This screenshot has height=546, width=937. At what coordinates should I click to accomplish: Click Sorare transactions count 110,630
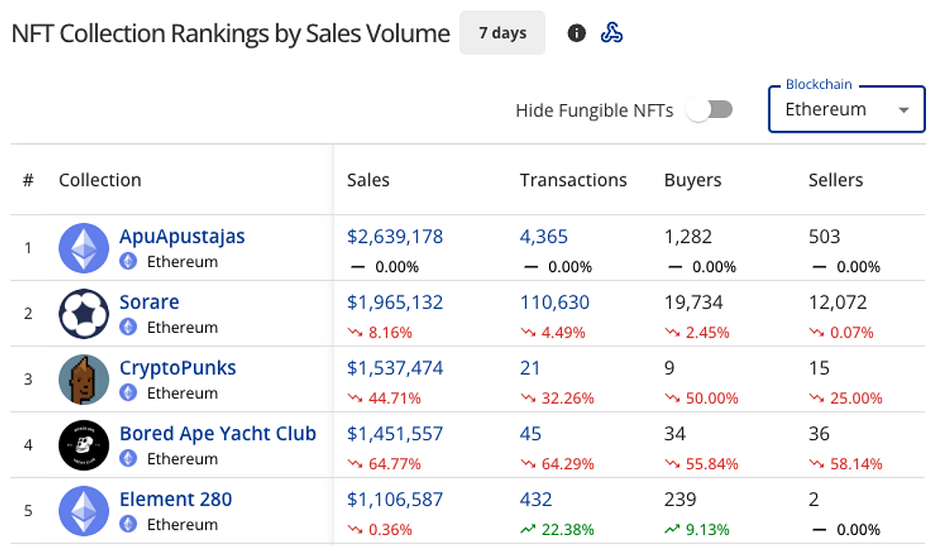[x=555, y=303]
